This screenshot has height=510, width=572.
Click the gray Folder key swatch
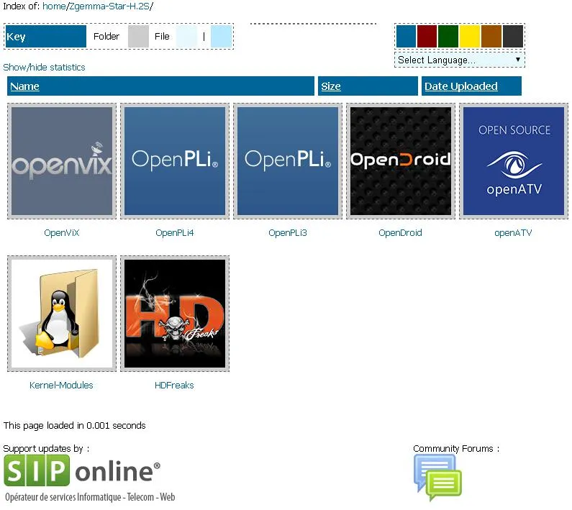pos(138,36)
